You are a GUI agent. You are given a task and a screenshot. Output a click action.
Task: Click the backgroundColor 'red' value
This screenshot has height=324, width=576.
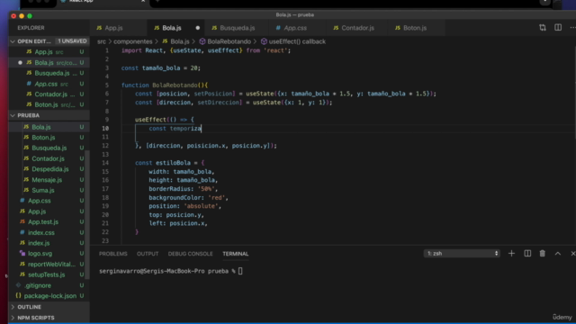coord(216,198)
